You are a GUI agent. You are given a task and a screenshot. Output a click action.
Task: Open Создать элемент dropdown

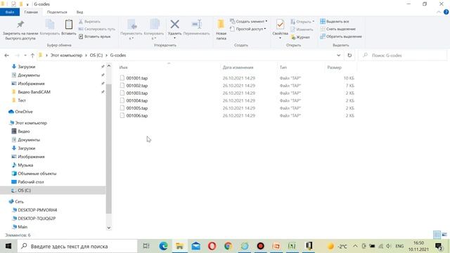(x=248, y=22)
